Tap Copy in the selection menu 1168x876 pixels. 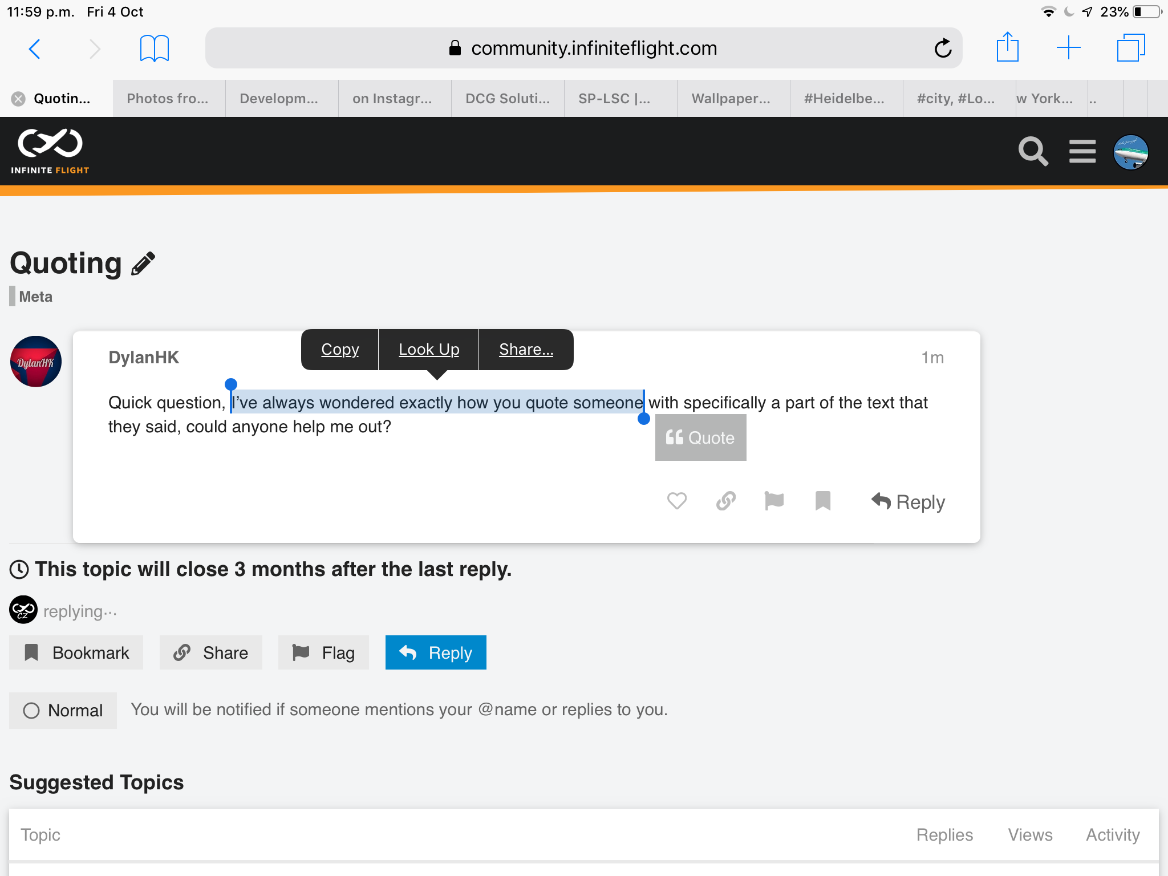[340, 349]
